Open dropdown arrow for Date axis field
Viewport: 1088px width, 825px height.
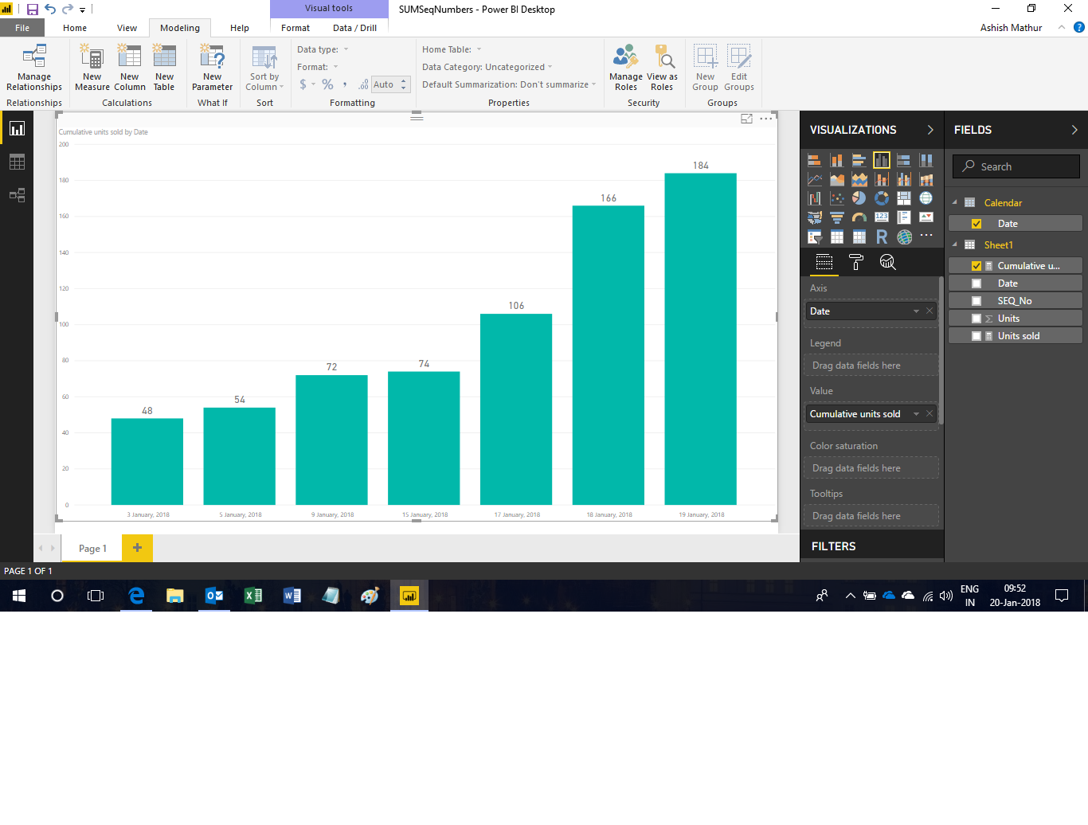coord(916,311)
